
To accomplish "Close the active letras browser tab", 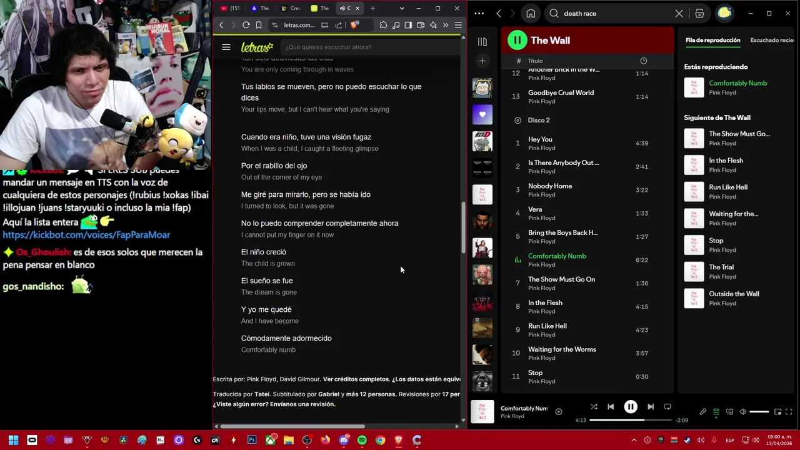I will 357,8.
